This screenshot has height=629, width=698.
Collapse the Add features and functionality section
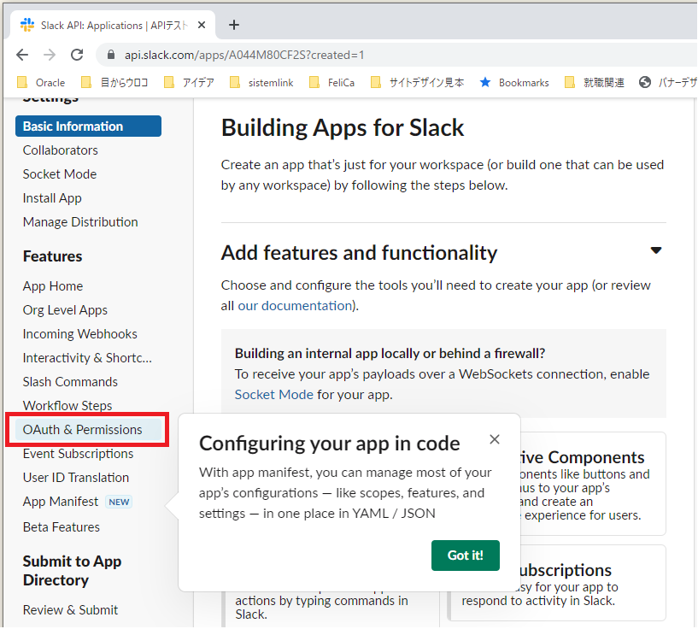click(x=656, y=250)
